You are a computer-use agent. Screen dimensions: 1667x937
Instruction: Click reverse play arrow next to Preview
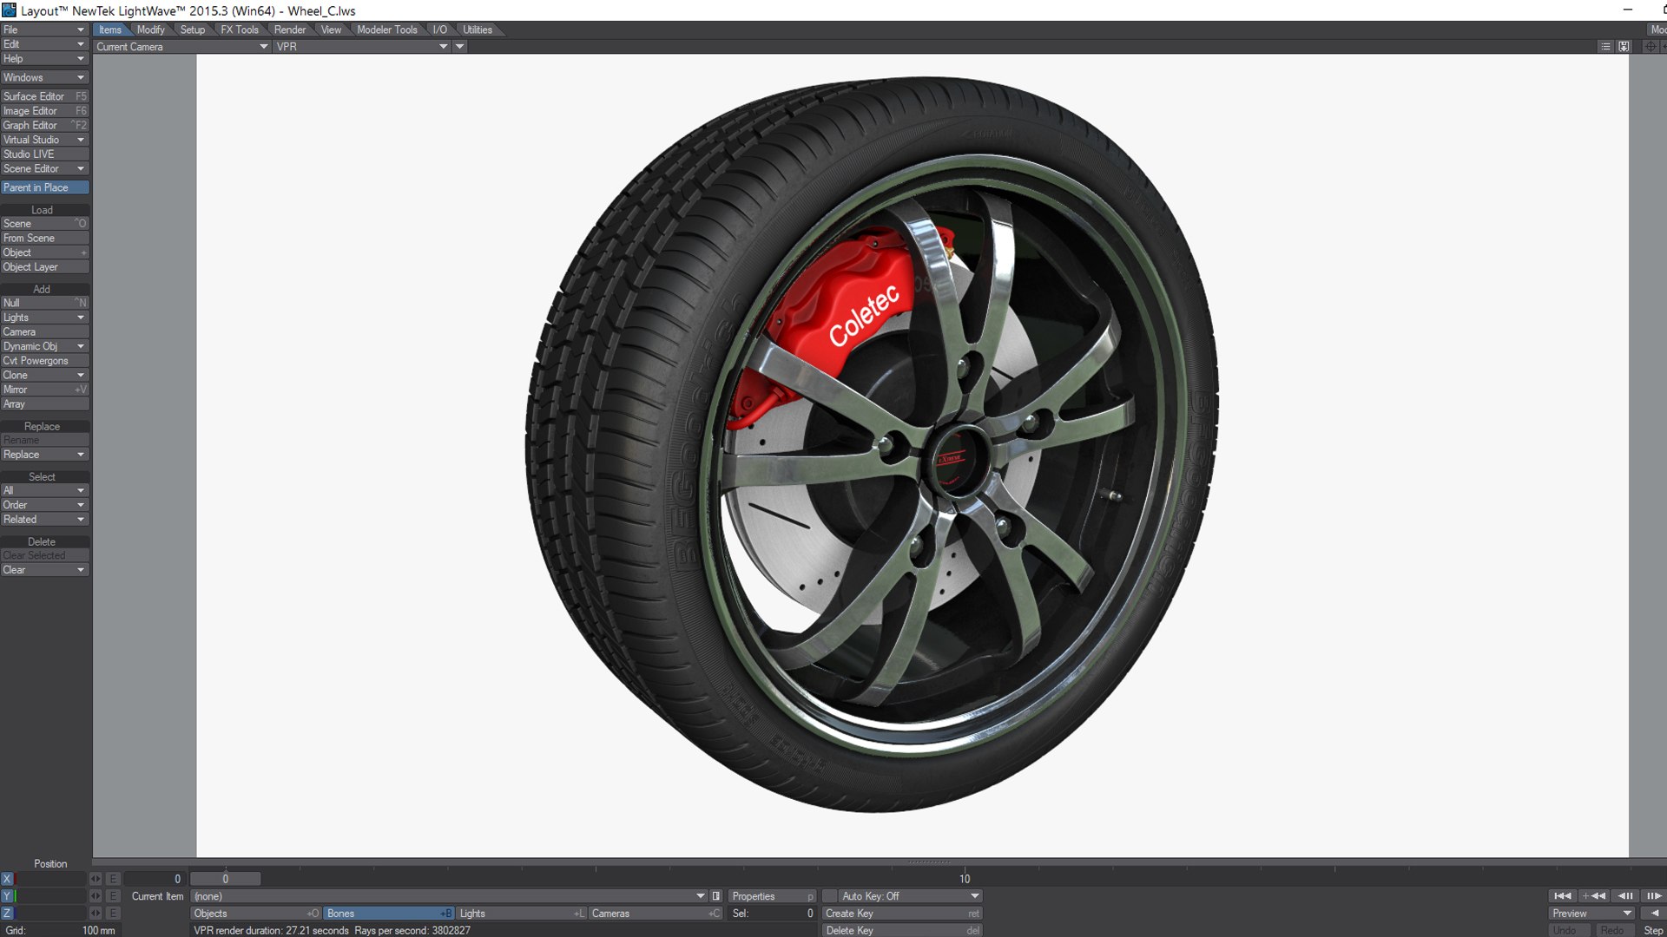pos(1653,914)
